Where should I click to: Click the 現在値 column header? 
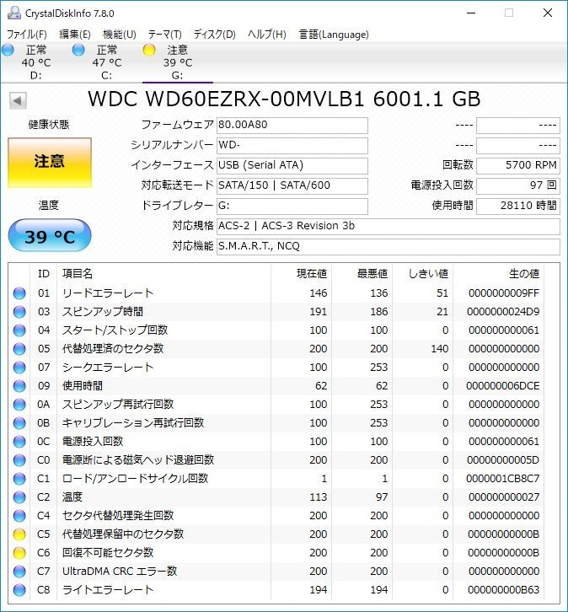click(301, 274)
